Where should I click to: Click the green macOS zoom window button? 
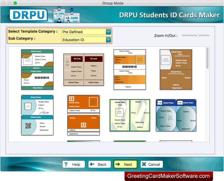click(15, 3)
